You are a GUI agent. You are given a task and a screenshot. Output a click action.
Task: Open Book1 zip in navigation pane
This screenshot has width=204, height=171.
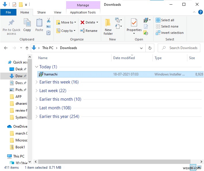coord(18,147)
